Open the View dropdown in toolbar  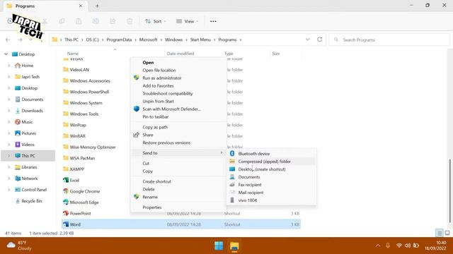(187, 21)
